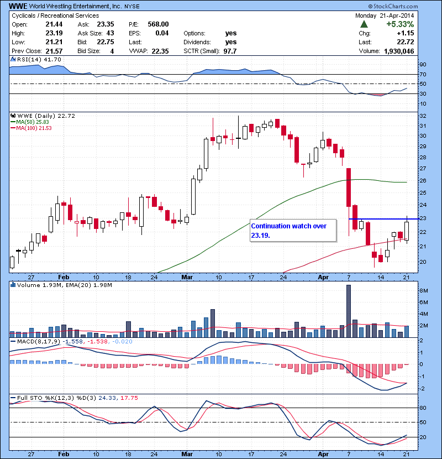
Task: Click the Prev Close value 21.57
Action: pyautogui.click(x=54, y=51)
